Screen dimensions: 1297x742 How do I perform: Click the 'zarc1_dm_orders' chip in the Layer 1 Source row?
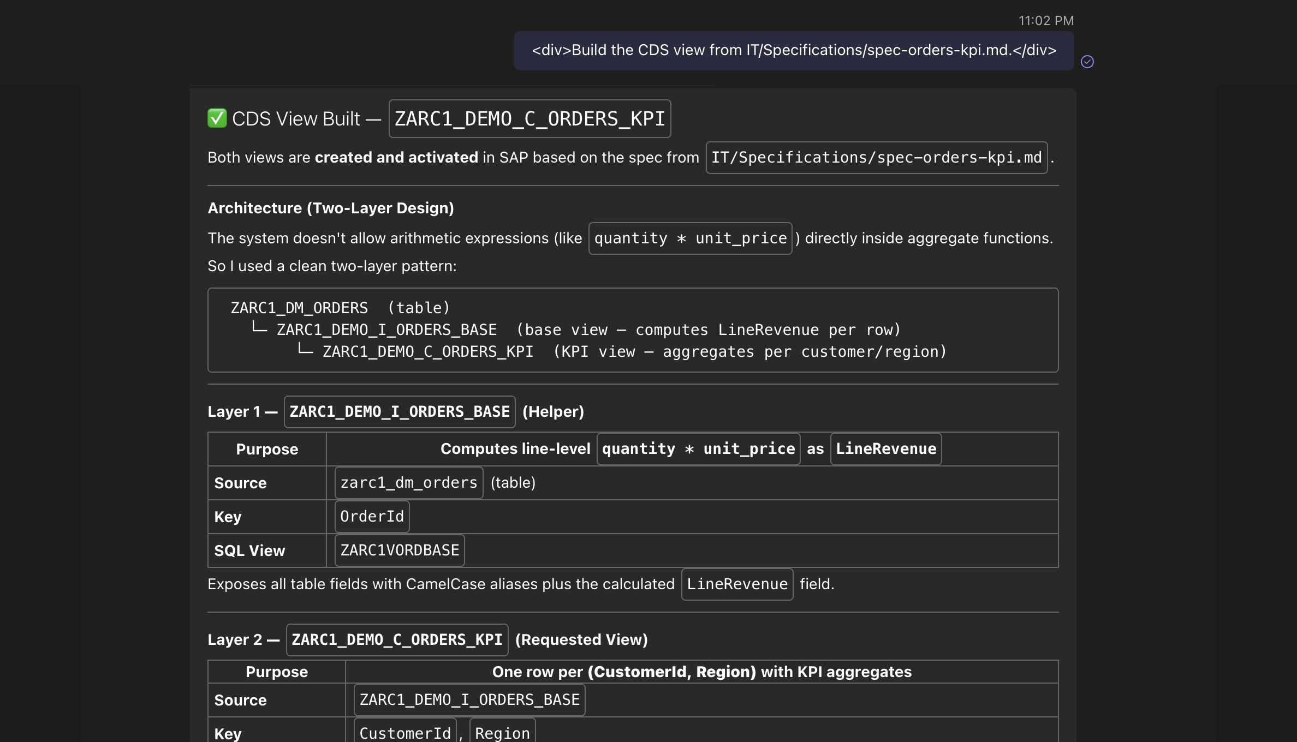[409, 483]
